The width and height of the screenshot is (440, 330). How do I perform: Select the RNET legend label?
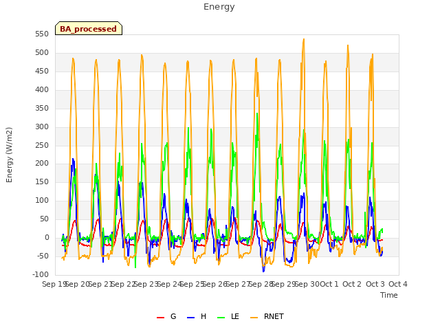tap(274, 316)
